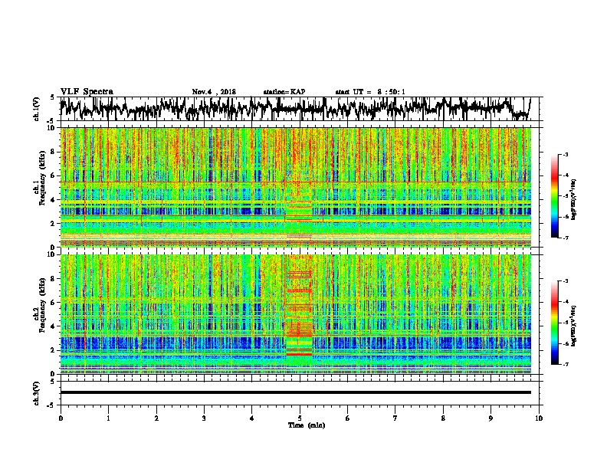
Task: Click the ch.1 color scale log(PSD) unit label
Action: click(574, 199)
